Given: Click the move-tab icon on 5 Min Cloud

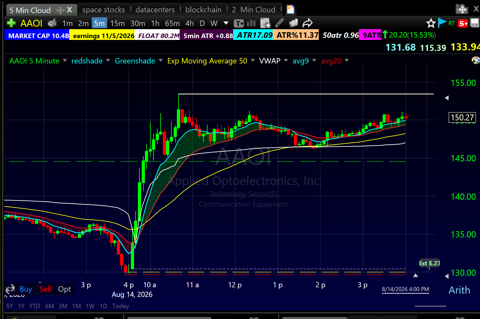Looking at the screenshot, I should (60, 10).
